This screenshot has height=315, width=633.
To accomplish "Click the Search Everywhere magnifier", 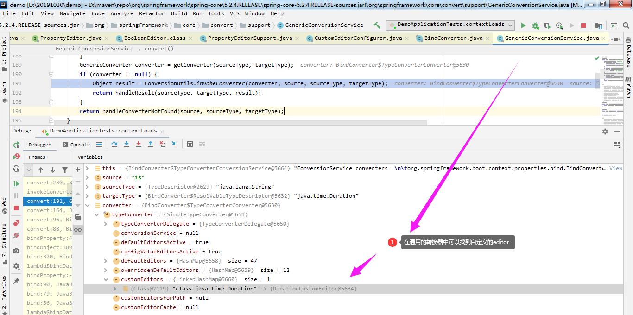I will (625, 25).
